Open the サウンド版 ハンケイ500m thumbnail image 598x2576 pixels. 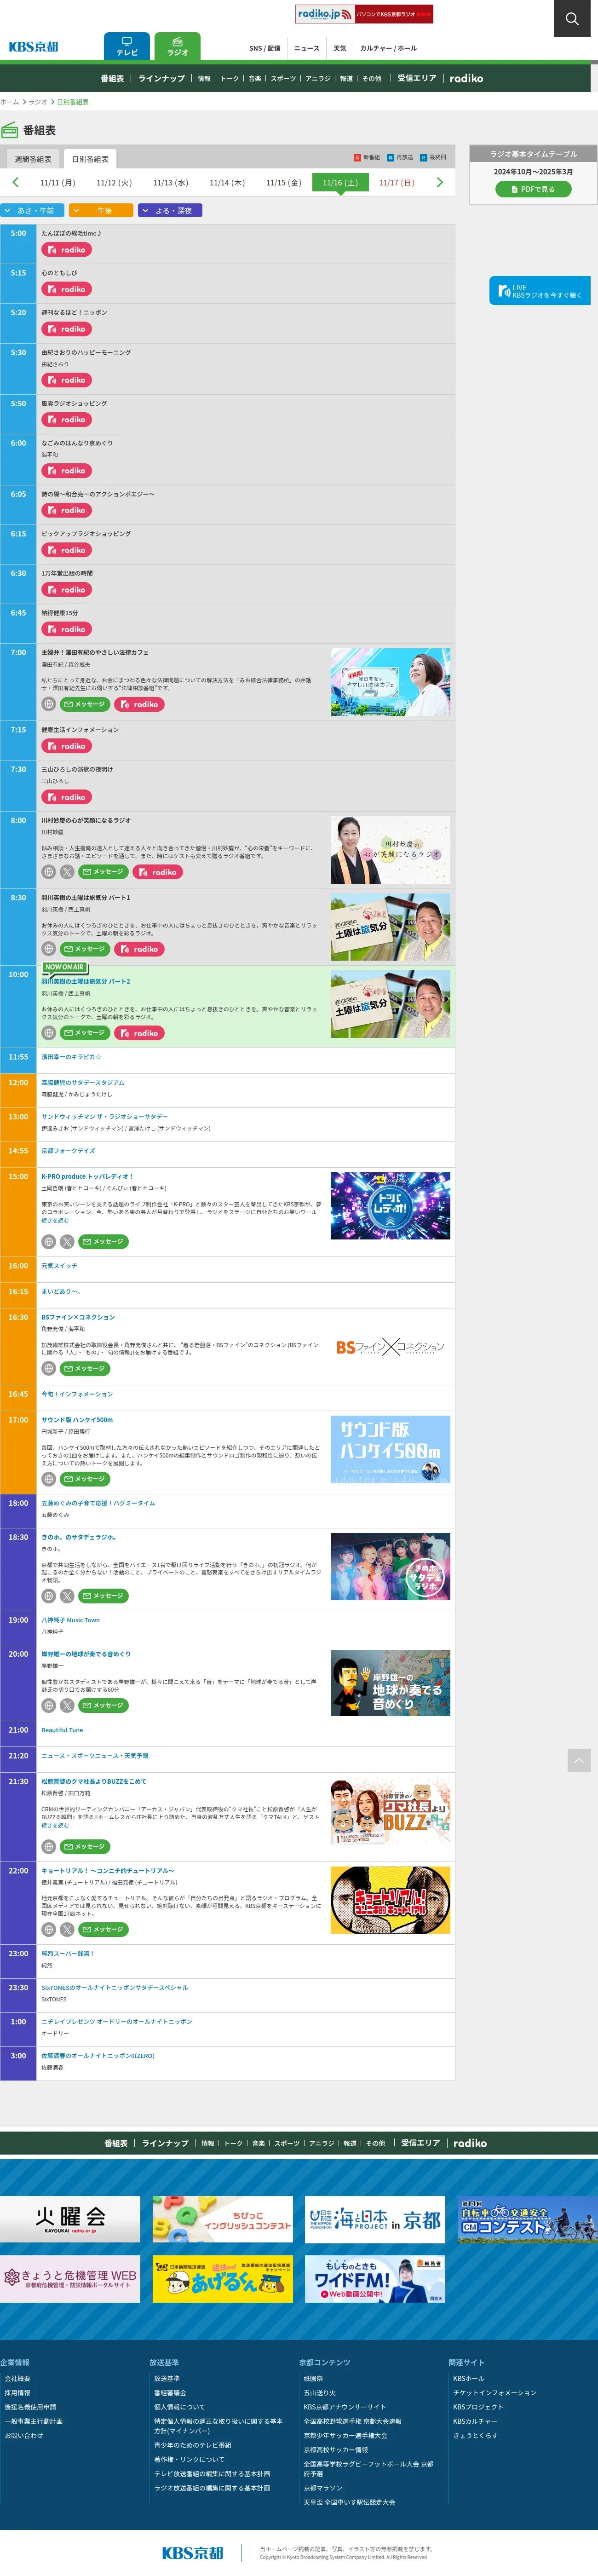click(390, 1449)
